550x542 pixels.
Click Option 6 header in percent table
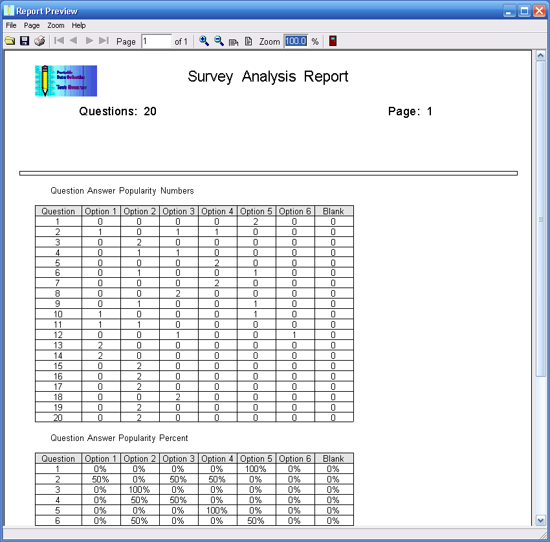click(x=294, y=459)
